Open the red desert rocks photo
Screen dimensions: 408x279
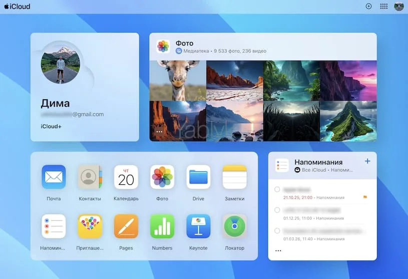pos(235,81)
